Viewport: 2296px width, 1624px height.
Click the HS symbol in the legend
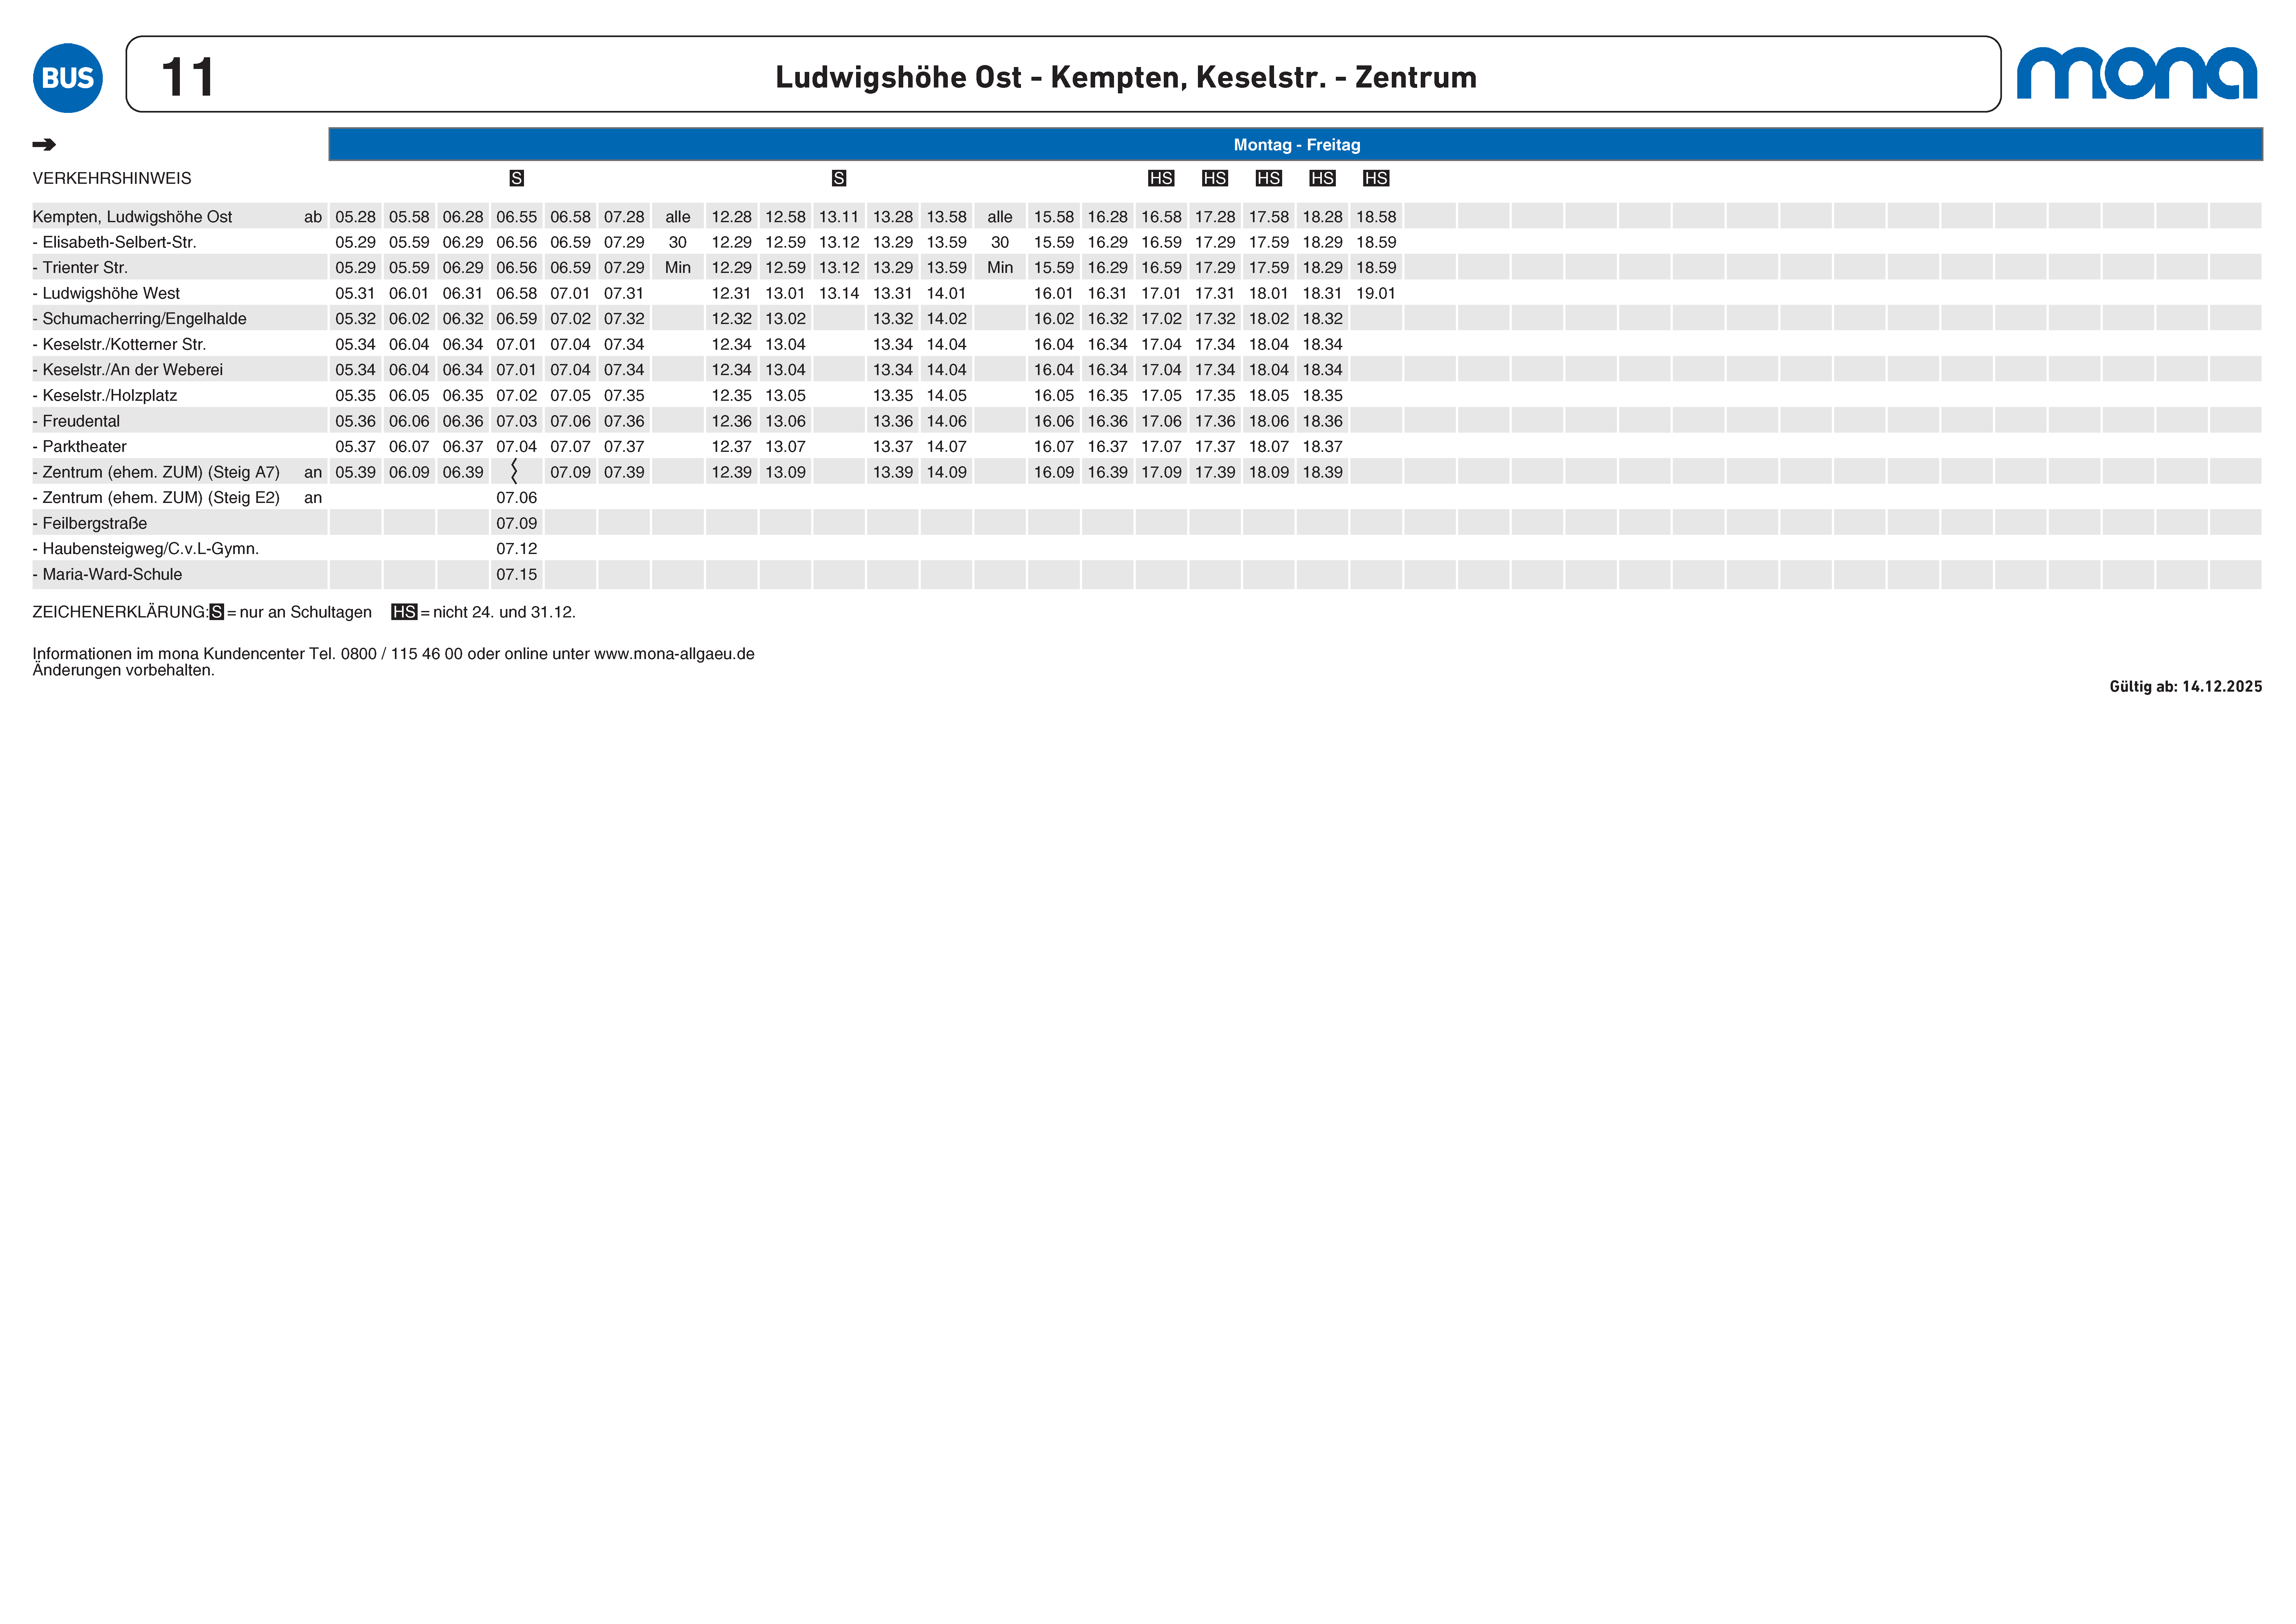(404, 612)
